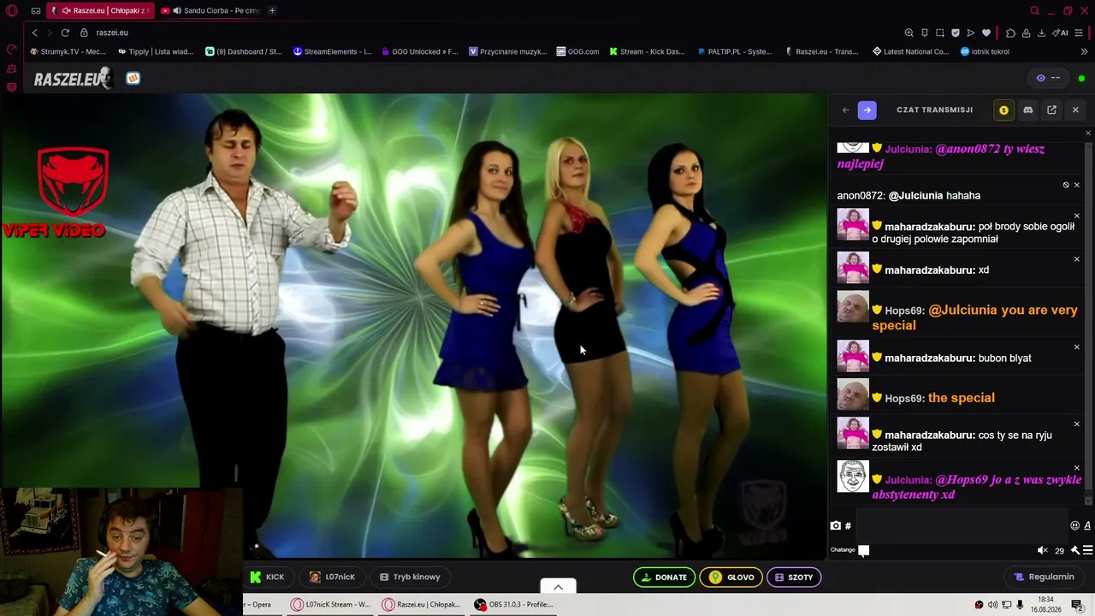Open the Chatango hamburger menu

[1088, 550]
